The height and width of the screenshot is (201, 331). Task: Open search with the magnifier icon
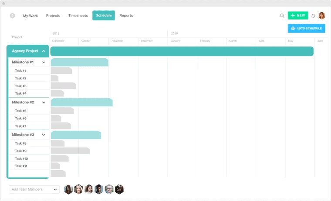point(282,16)
